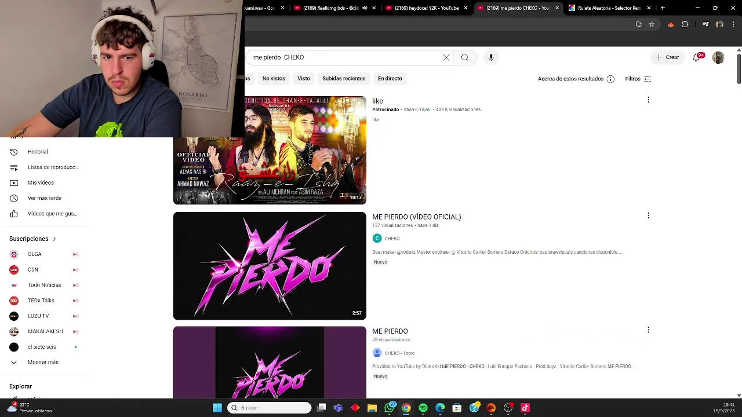
Task: Play the ME PIERDO official video thumbnail
Action: click(270, 266)
